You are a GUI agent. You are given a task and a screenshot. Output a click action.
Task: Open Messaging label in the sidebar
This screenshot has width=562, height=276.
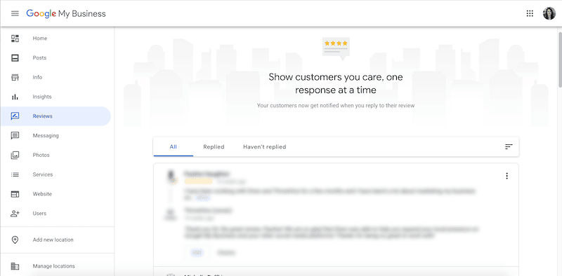46,136
